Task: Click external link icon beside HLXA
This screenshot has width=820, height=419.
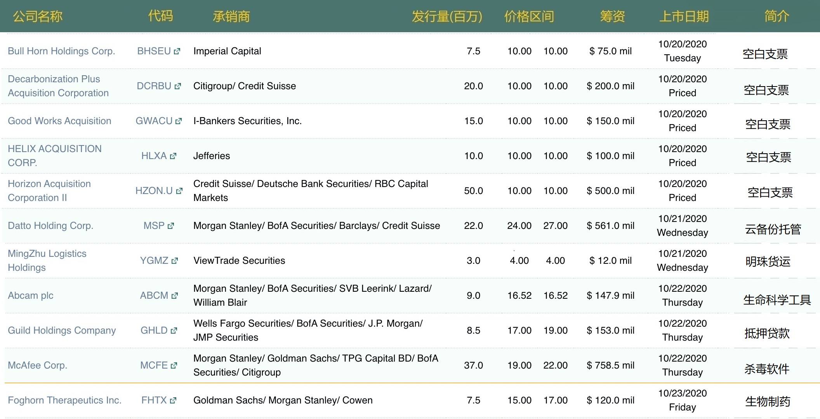Action: point(173,156)
